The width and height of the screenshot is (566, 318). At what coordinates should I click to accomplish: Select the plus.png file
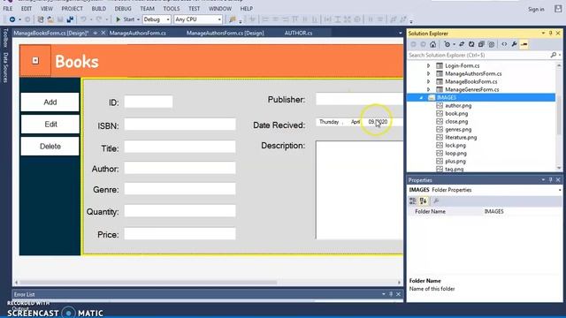[455, 161]
